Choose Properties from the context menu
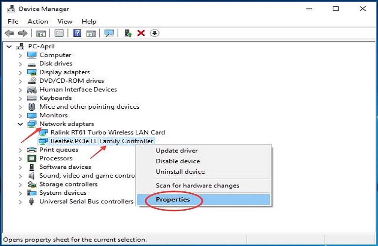 pyautogui.click(x=172, y=200)
